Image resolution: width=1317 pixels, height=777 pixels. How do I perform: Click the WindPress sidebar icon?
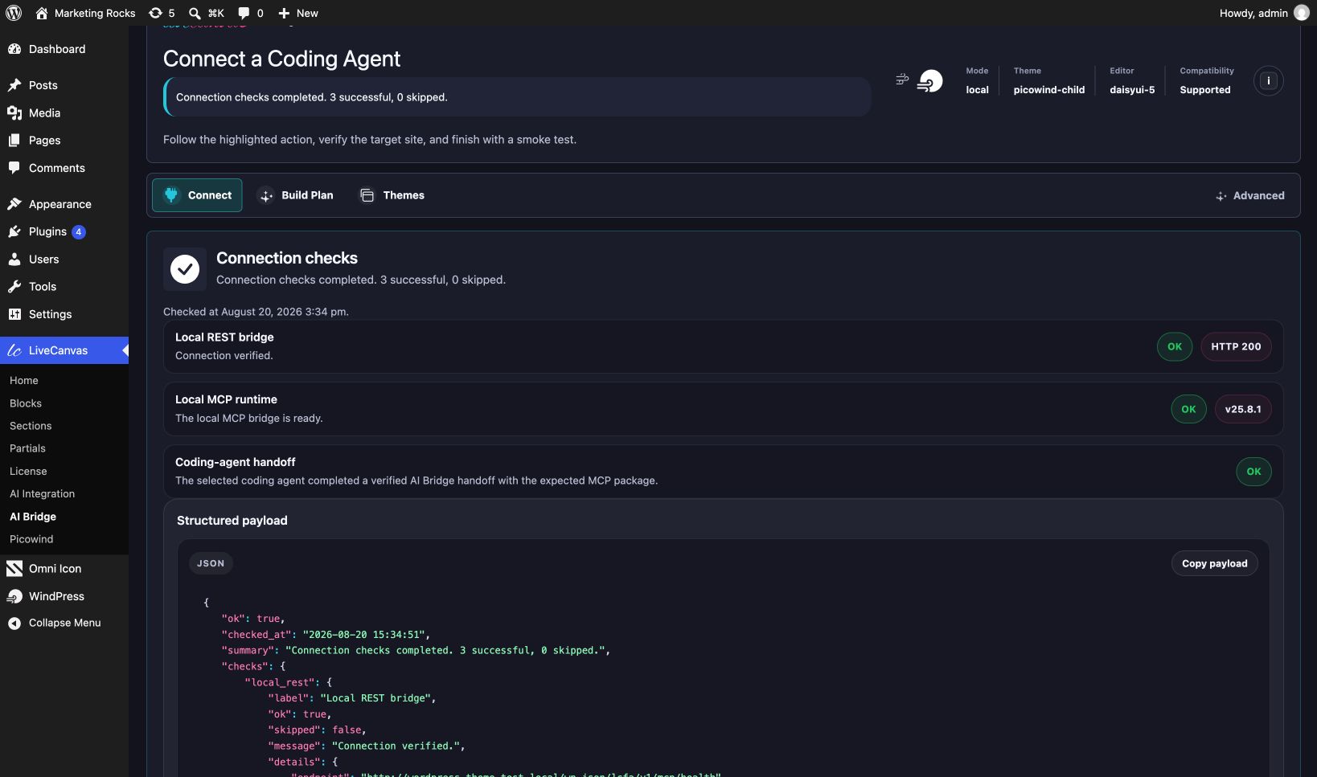14,596
